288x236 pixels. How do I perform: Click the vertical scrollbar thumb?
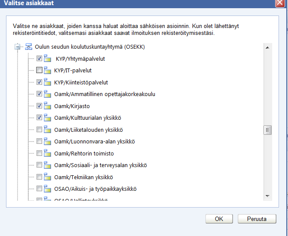tap(267, 130)
